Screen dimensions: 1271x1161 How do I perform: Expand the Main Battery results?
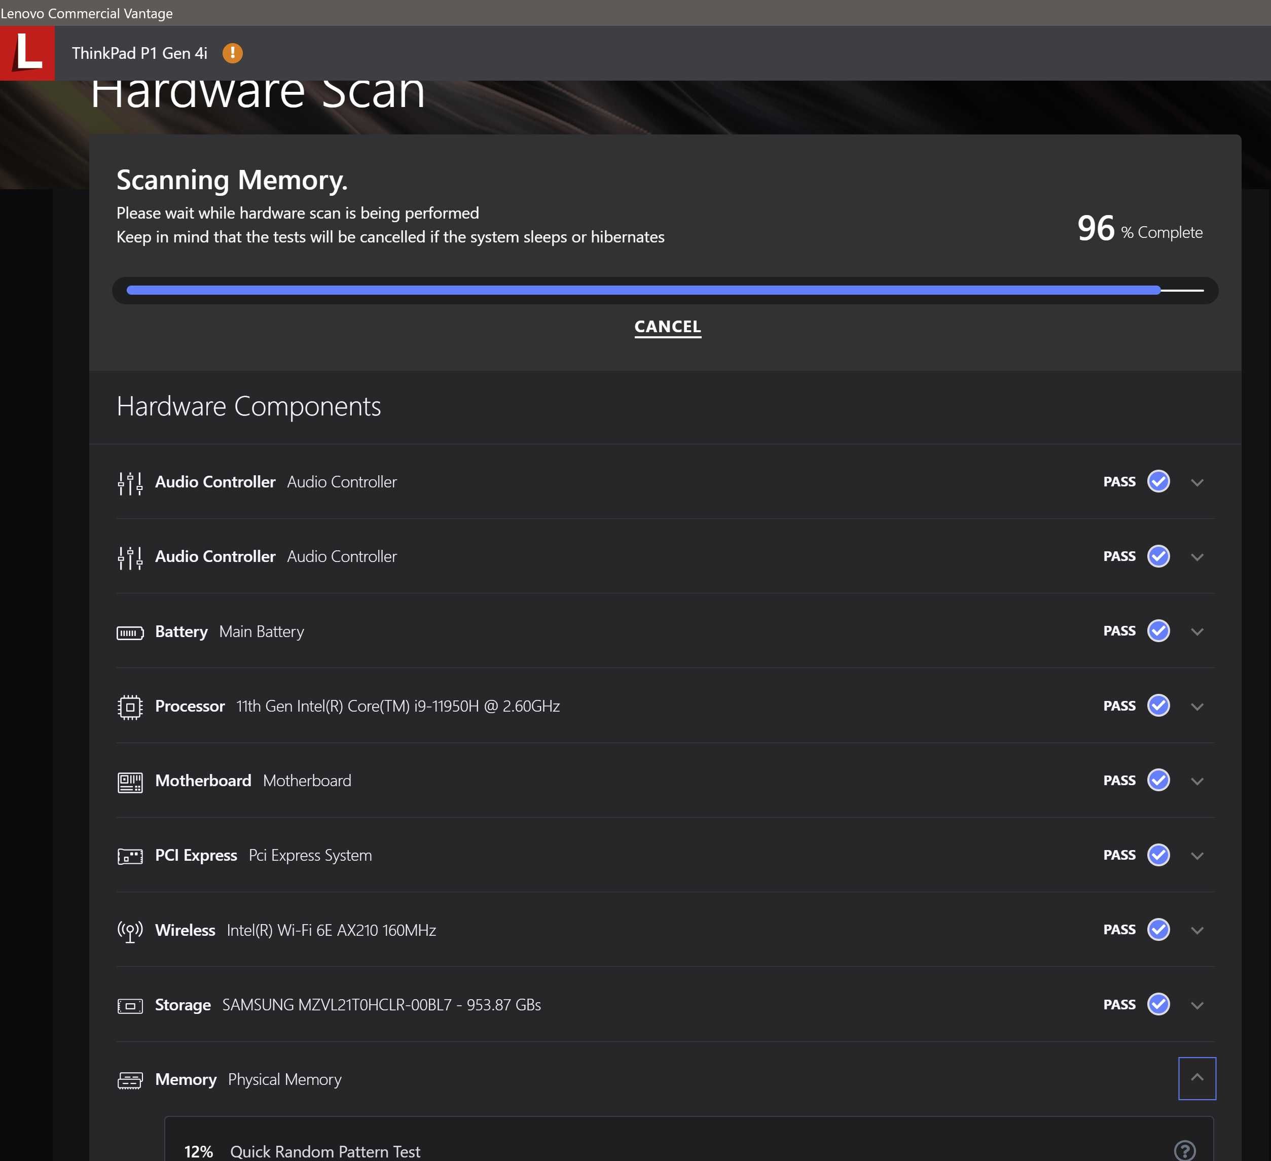[1196, 631]
